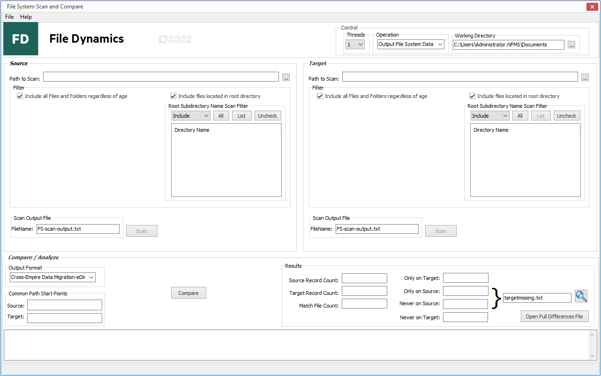This screenshot has height=376, width=601.
Task: Expand the Operation dropdown
Action: click(x=411, y=45)
